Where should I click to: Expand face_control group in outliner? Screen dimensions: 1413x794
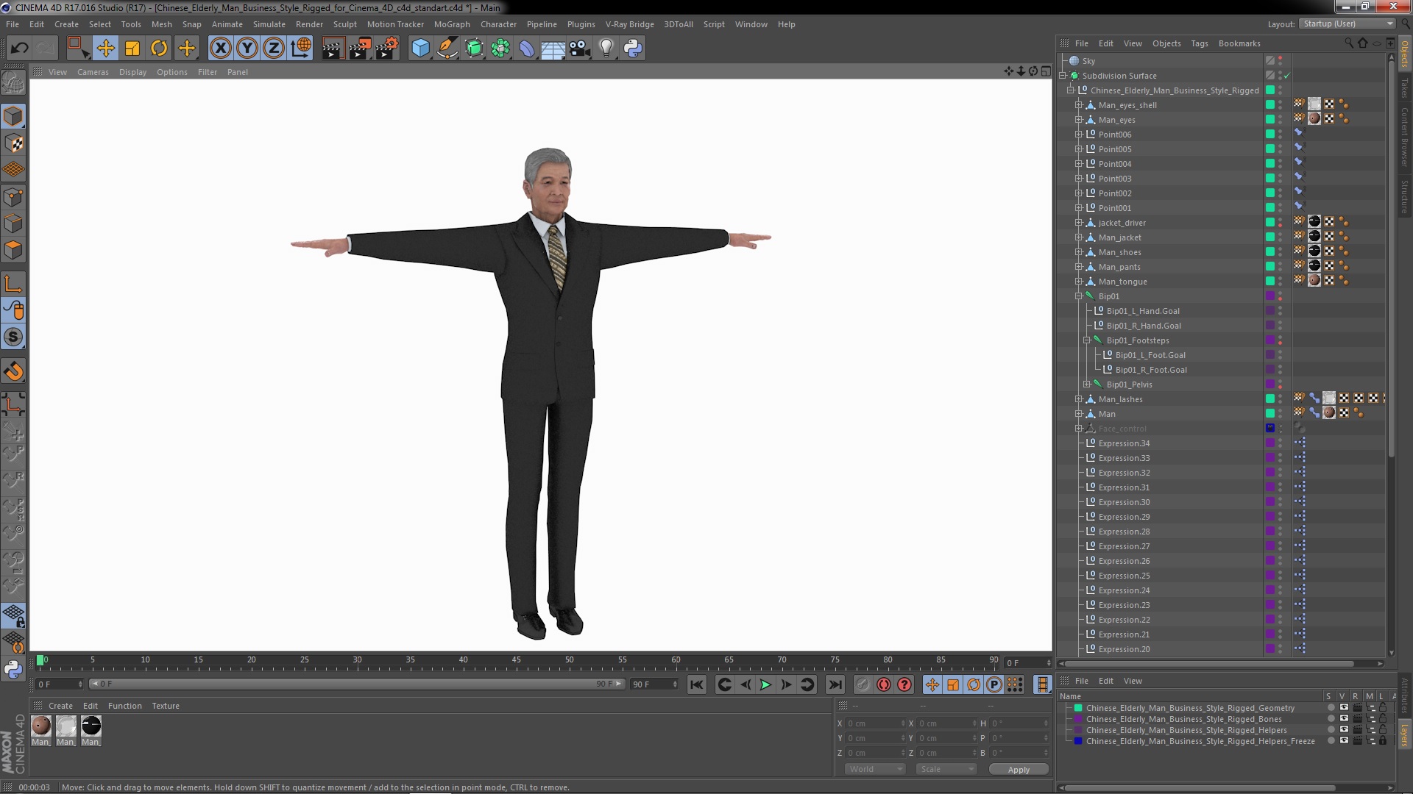pos(1077,429)
